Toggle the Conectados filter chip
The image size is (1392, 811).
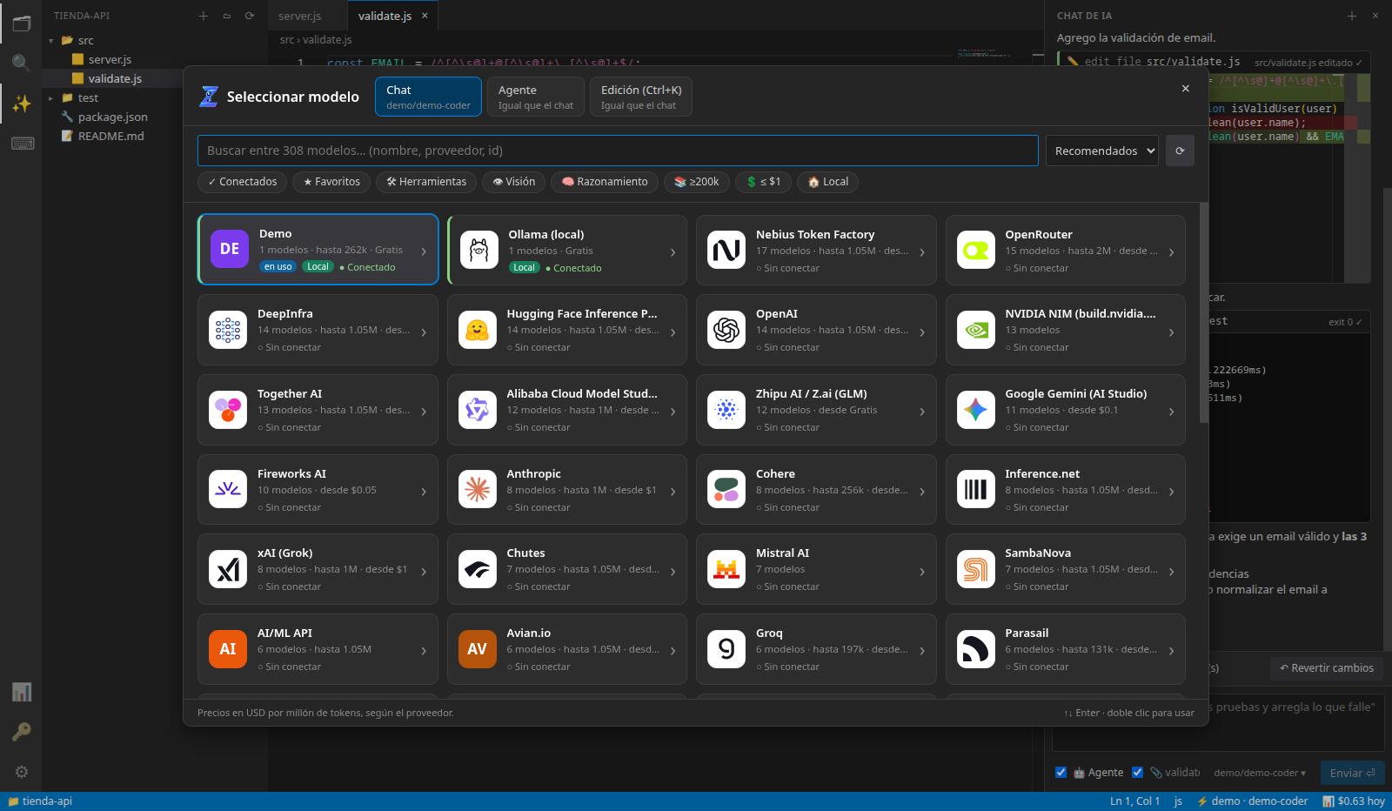[242, 182]
